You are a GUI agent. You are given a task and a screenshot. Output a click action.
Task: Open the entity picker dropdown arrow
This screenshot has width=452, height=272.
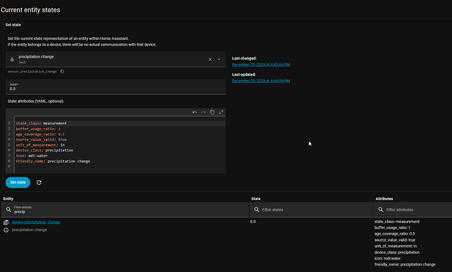pos(219,59)
